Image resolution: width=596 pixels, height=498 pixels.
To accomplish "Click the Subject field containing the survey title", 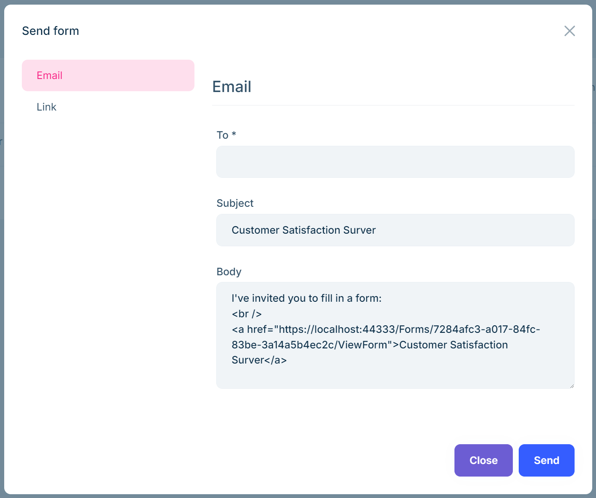I will coord(395,230).
